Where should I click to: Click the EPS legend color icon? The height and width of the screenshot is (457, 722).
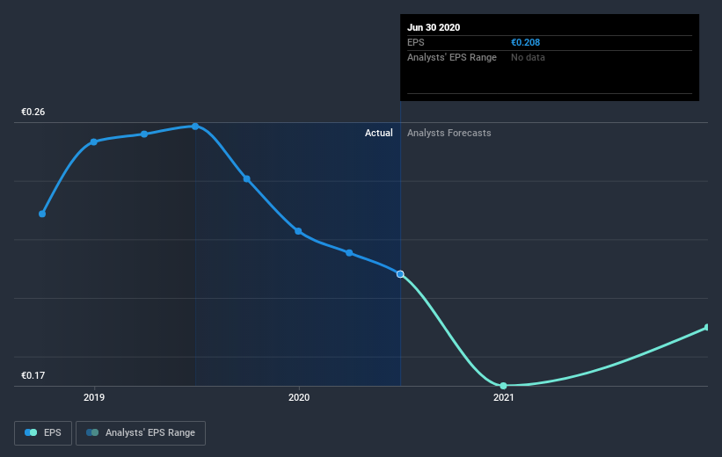[31, 432]
